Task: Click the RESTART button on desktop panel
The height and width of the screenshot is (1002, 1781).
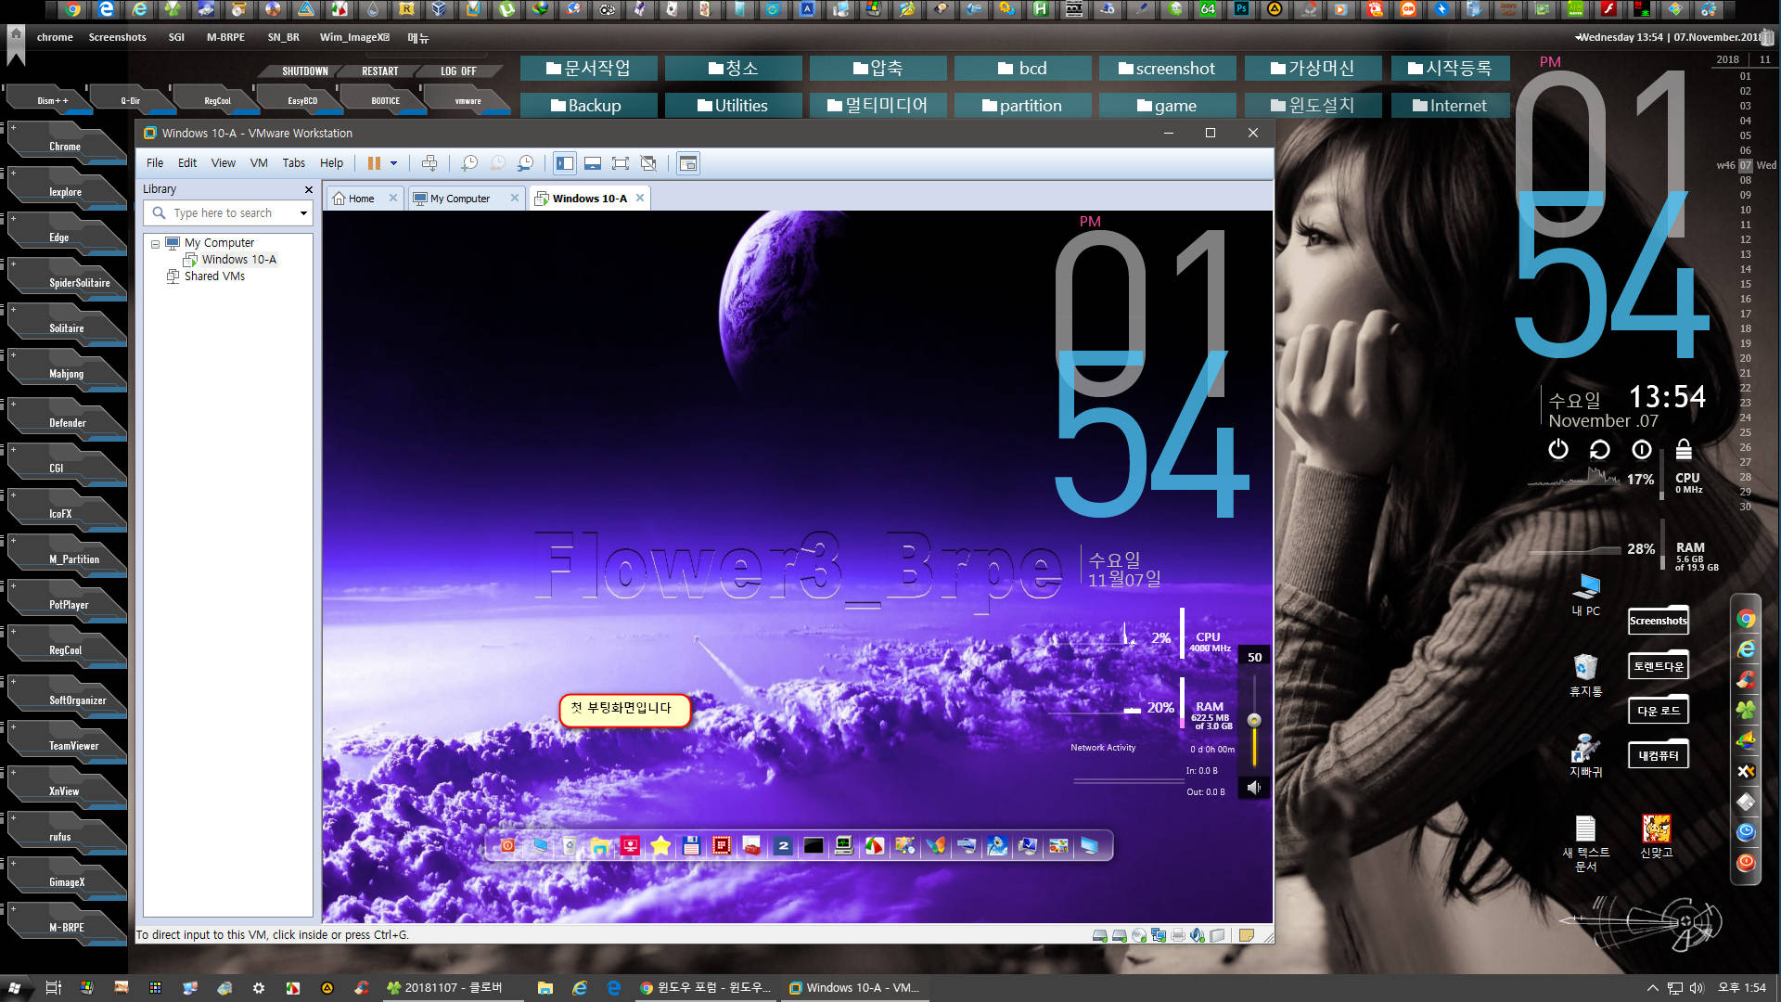Action: pos(380,71)
